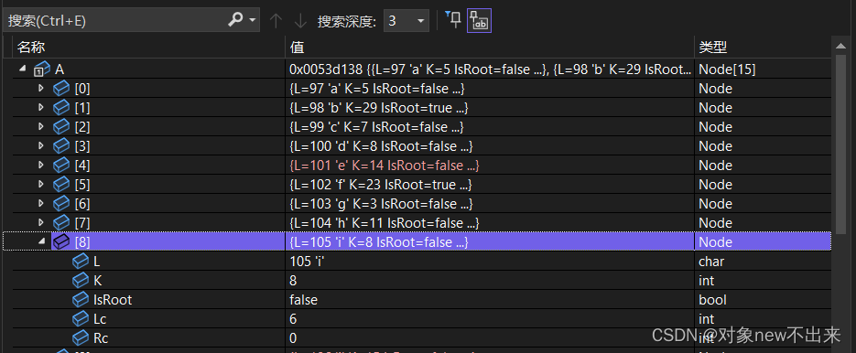Viewport: 856px width, 353px height.
Task: Select the value 0x0053d138 of A
Action: (490, 70)
